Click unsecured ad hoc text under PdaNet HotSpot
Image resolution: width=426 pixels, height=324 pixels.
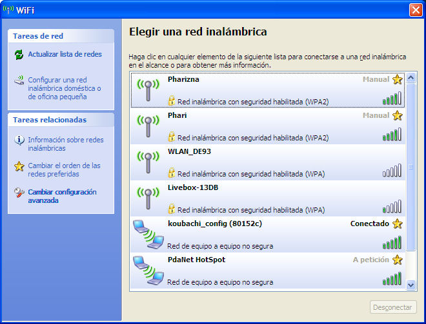pos(220,282)
